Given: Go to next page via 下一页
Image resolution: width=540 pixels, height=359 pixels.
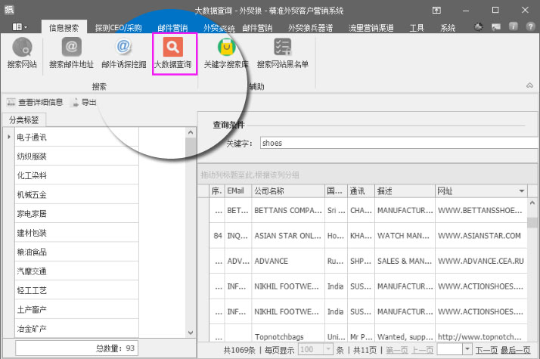Looking at the screenshot, I should tap(486, 351).
